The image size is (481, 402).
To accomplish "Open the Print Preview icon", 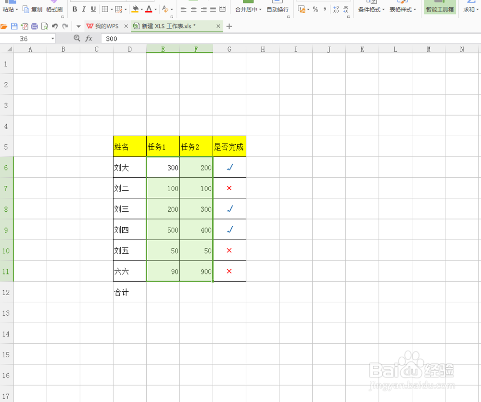I will coord(44,26).
